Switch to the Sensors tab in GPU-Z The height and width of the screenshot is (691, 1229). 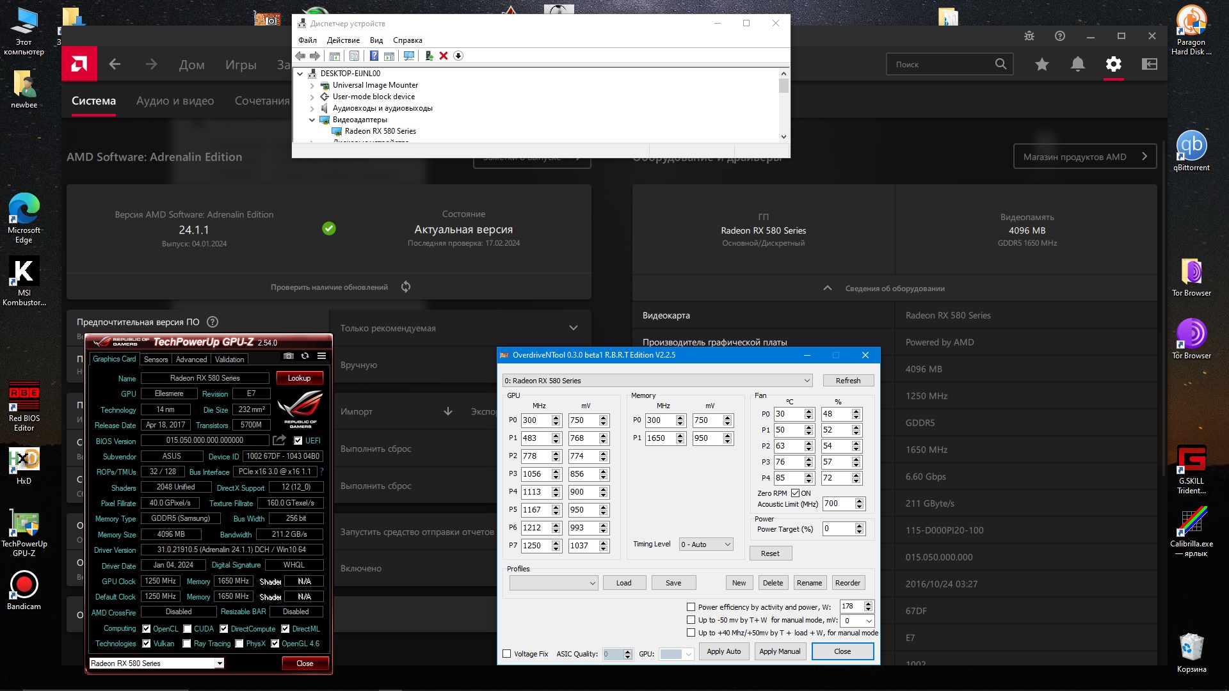tap(156, 360)
